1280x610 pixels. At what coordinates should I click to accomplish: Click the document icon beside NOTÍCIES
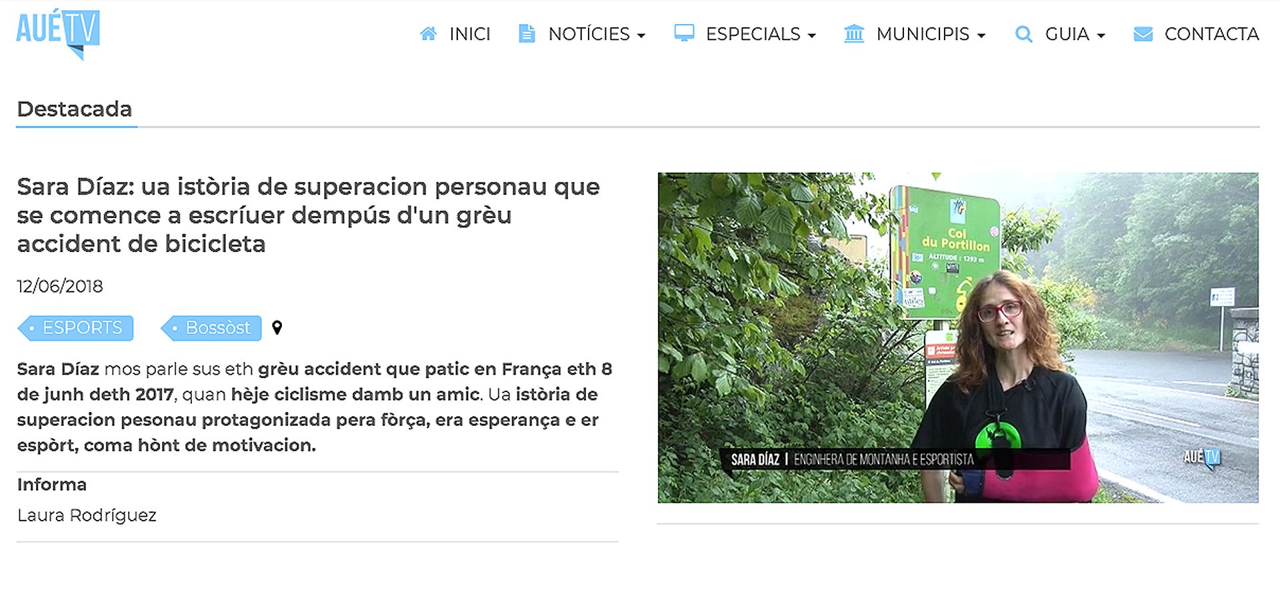527,33
